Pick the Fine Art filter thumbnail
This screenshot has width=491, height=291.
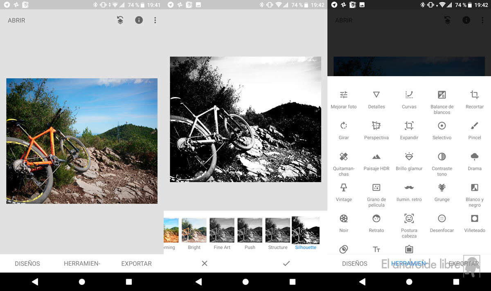[222, 231]
